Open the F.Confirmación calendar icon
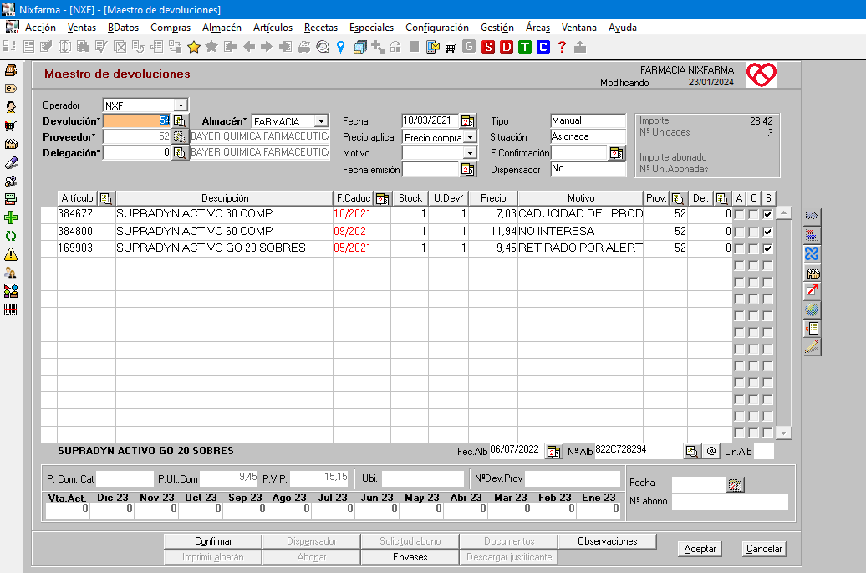This screenshot has height=573, width=866. [x=616, y=153]
